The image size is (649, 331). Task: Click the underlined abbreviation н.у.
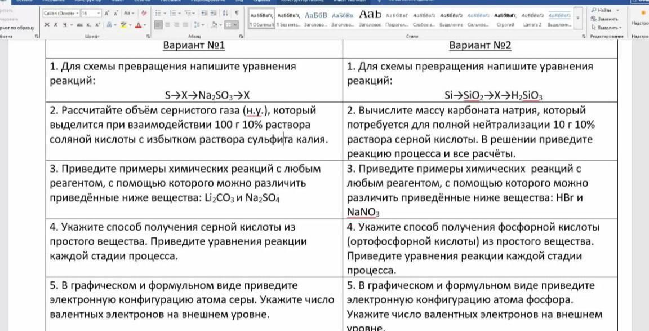pos(254,111)
